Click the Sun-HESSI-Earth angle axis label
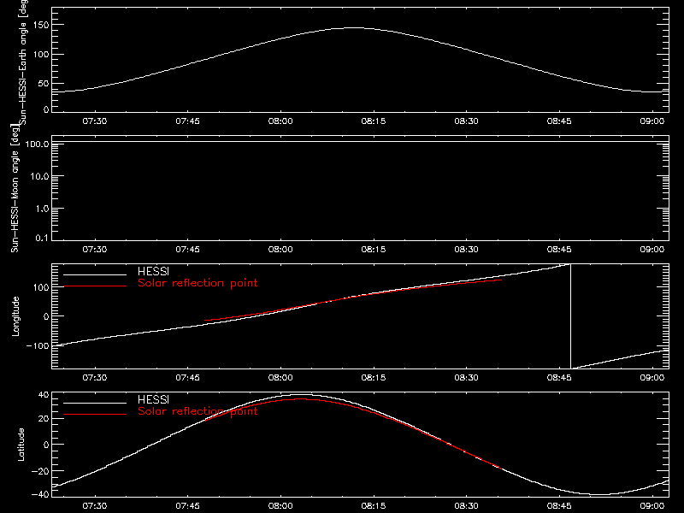This screenshot has width=684, height=513. (23, 62)
